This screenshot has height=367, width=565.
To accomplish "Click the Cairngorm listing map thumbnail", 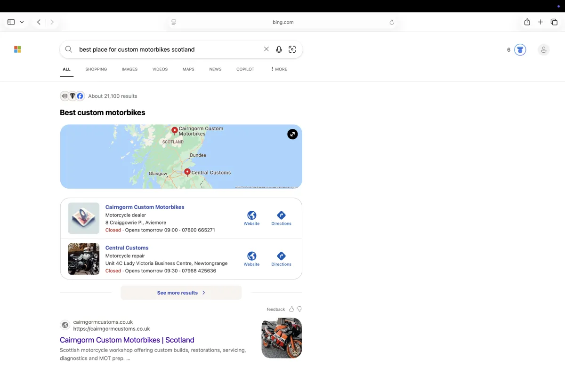I will click(84, 218).
